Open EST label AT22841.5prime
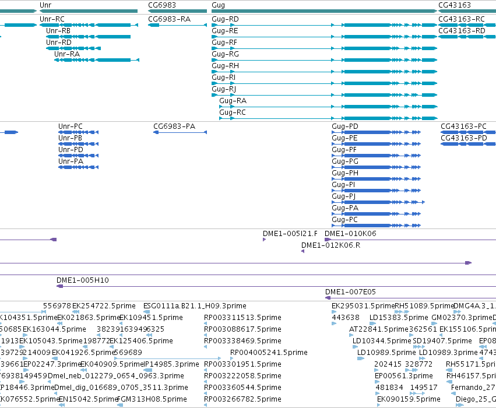The width and height of the screenshot is (496, 408). coord(379,329)
